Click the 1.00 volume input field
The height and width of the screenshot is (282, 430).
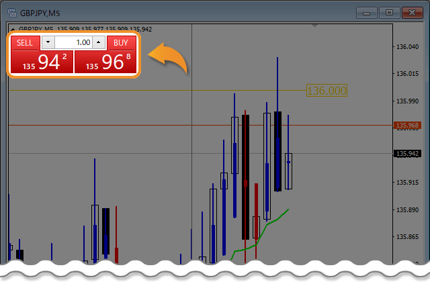click(73, 43)
